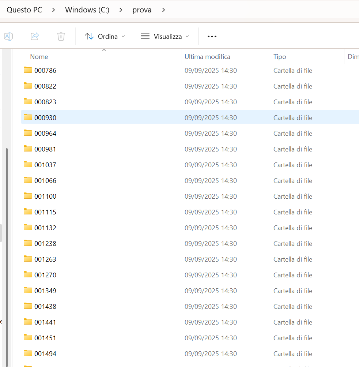Sort by Ultima modifica column header
This screenshot has width=359, height=367.
207,57
